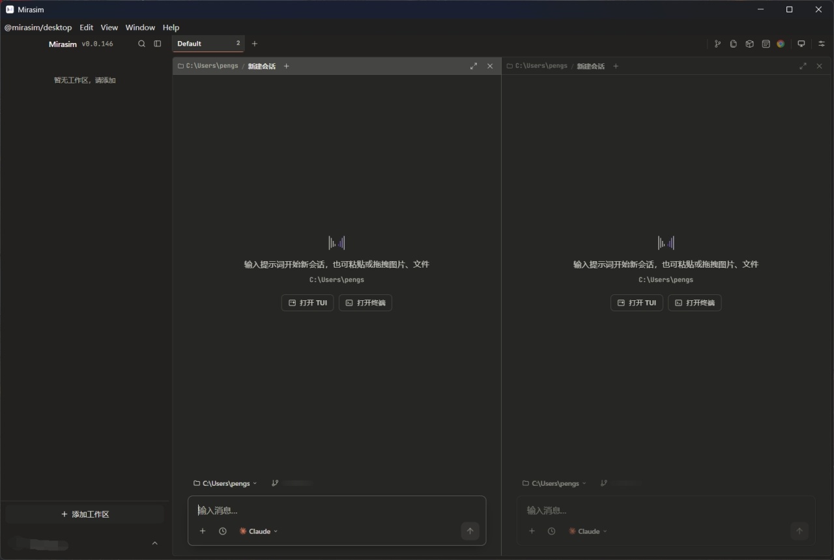Click the git branch icon above right message box
The height and width of the screenshot is (560, 834).
(x=604, y=483)
